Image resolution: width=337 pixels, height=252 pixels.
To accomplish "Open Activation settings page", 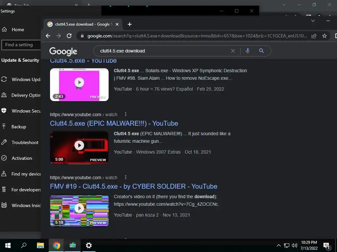I will coord(20,158).
